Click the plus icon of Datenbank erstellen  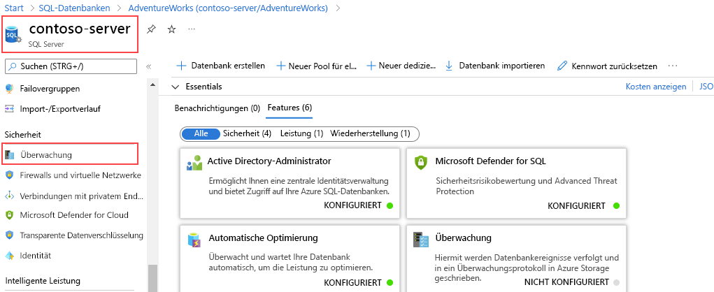pos(181,66)
